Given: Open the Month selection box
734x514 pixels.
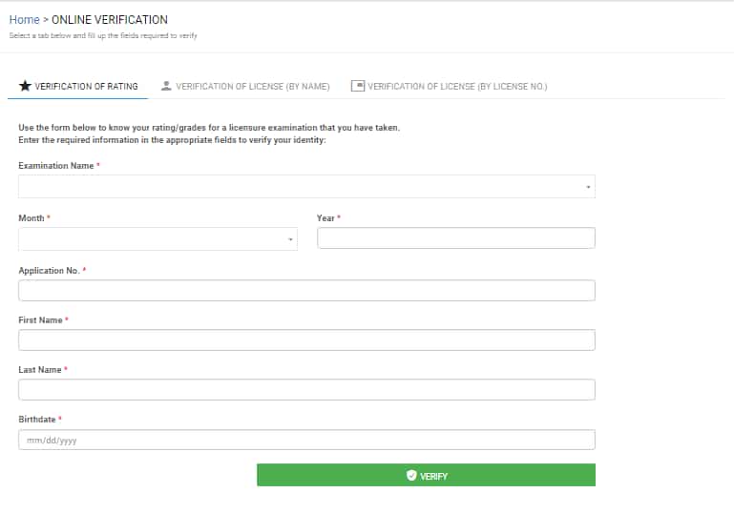Looking at the screenshot, I should coord(157,239).
